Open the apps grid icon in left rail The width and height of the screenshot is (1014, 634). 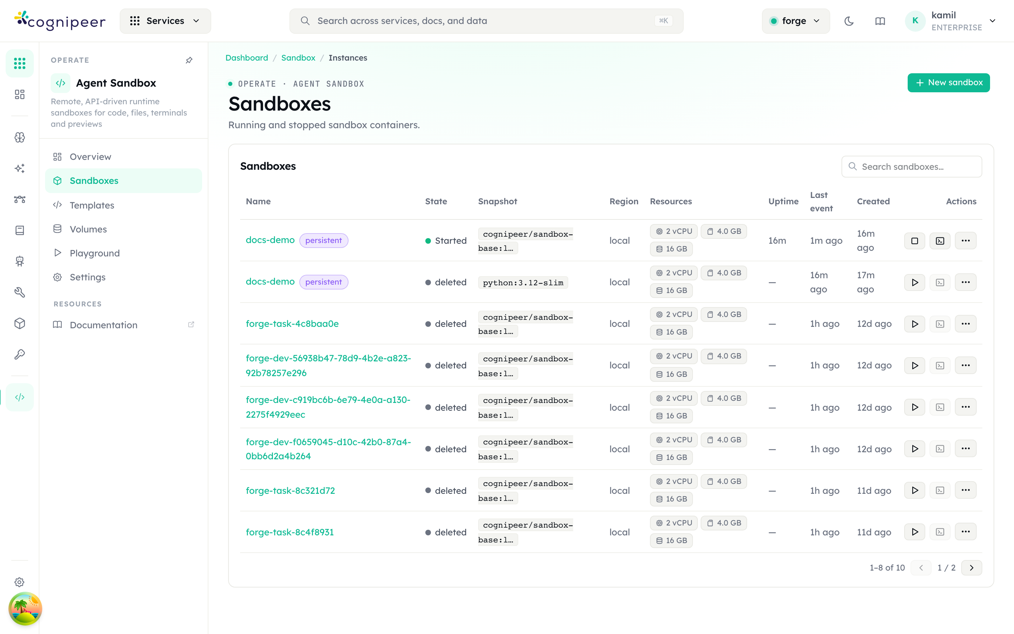tap(19, 64)
